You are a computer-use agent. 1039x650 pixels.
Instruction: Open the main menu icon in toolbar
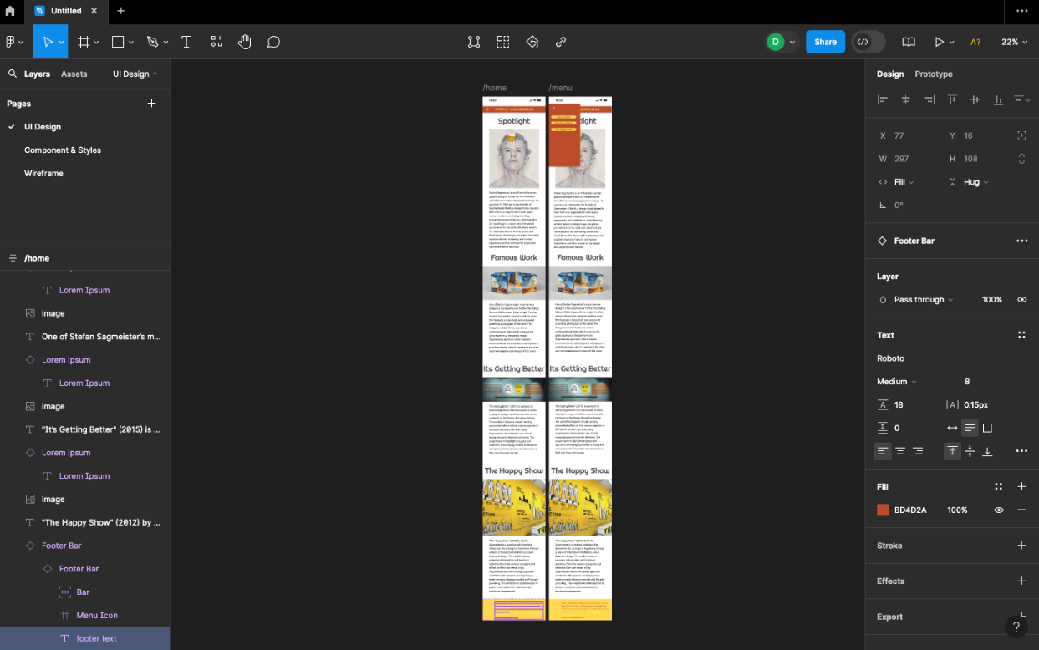click(13, 42)
